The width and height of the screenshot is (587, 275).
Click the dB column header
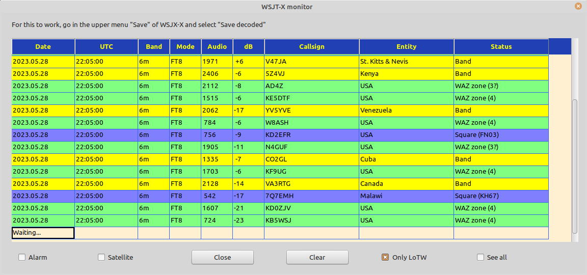pos(249,47)
